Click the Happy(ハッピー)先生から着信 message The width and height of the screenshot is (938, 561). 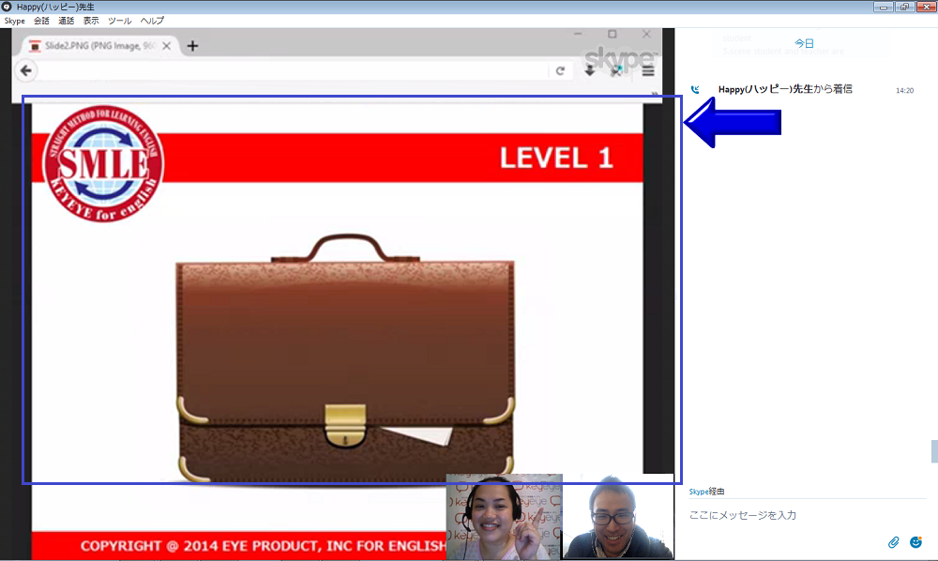[785, 89]
